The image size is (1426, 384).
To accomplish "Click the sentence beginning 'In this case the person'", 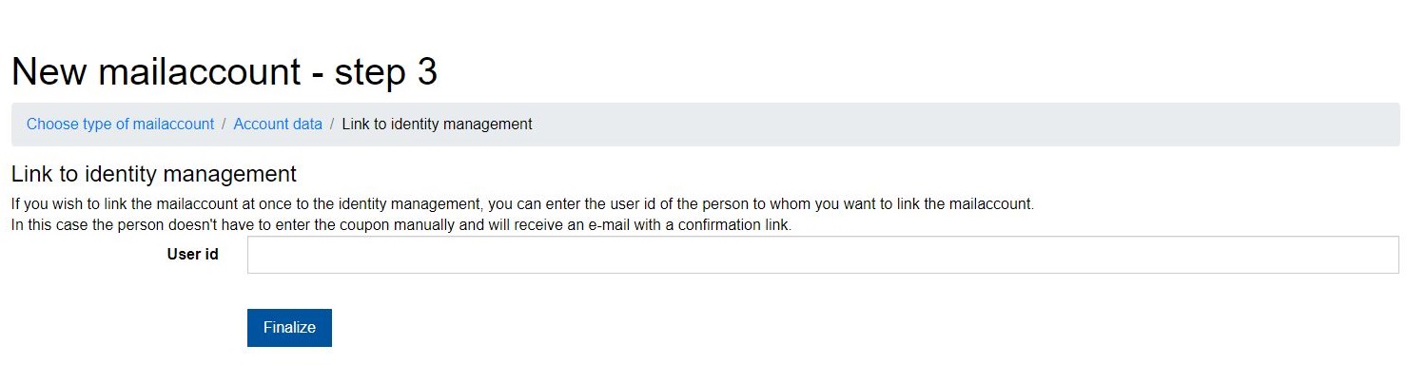I will click(x=400, y=226).
